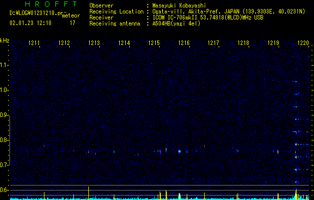Select antenna value A504HB(yagi 4el)
Screen dimensions: 314x200
point(176,23)
